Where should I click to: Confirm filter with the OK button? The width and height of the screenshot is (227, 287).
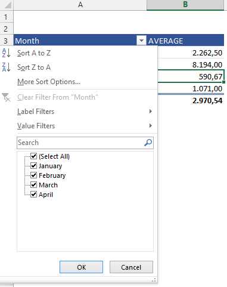click(x=81, y=267)
